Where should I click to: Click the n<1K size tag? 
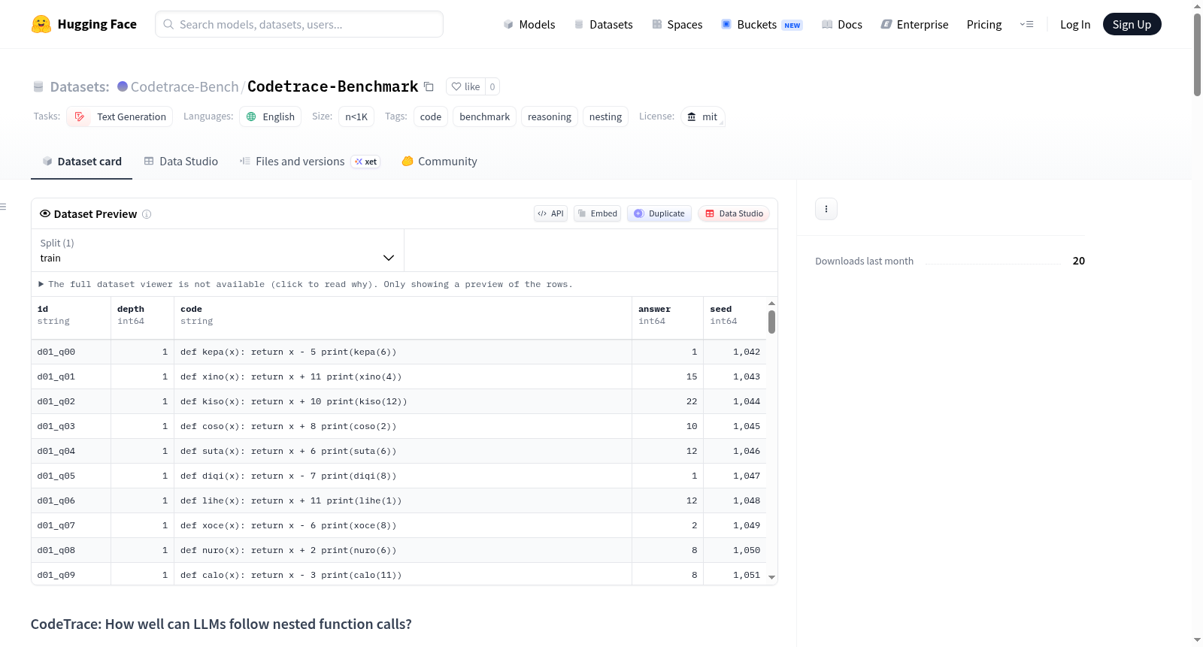coord(356,116)
